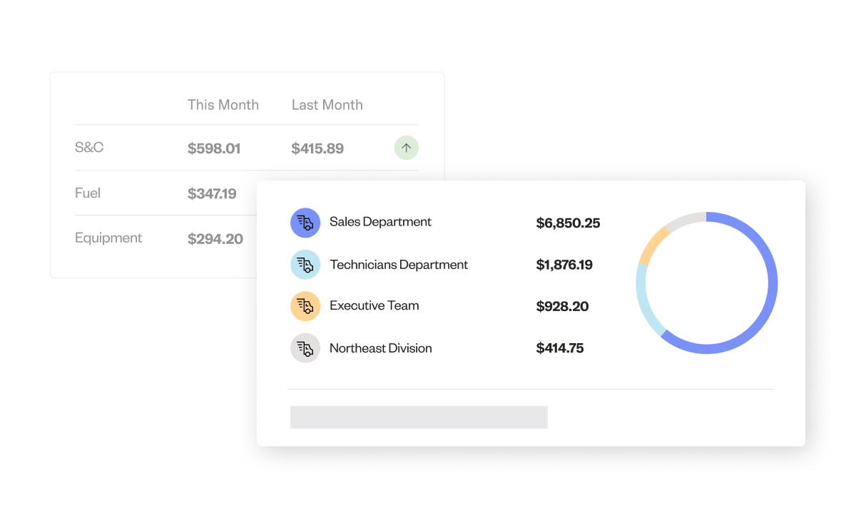Click the blue Sales Department truck icon

pos(305,223)
